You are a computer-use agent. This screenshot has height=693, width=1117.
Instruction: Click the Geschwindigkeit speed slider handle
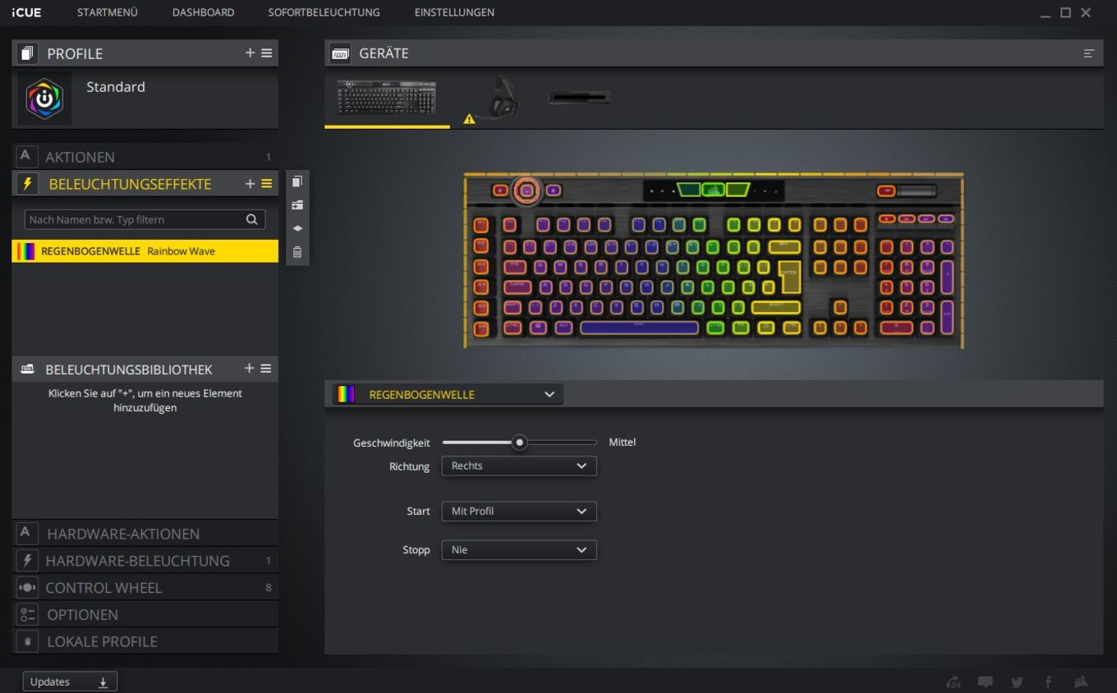point(519,443)
